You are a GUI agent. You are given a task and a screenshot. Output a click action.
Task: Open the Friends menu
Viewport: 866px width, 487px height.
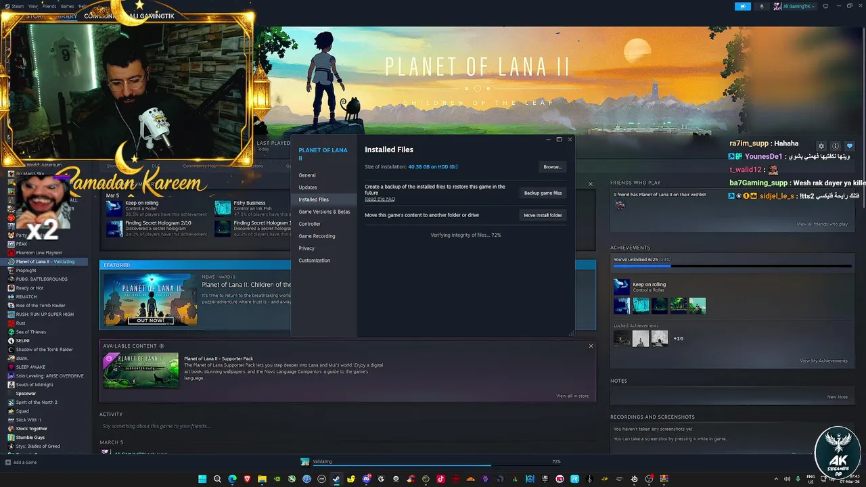[49, 6]
